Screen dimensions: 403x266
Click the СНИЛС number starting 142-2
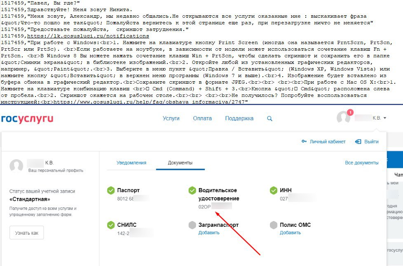point(123,233)
